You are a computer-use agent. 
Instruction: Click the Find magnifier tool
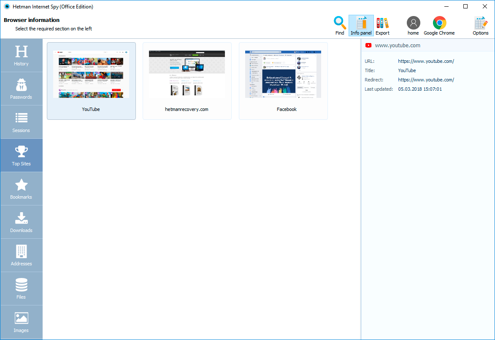point(340,26)
